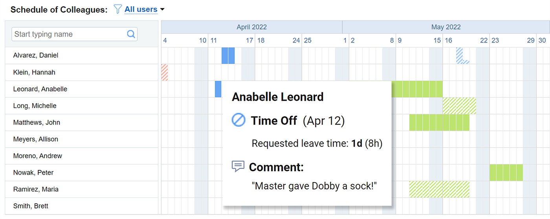Click the Time Off circle icon in tooltip
Image resolution: width=550 pixels, height=219 pixels.
(239, 120)
